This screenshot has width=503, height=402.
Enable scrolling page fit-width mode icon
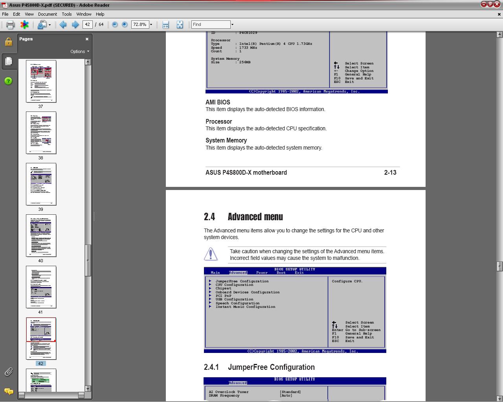[165, 25]
